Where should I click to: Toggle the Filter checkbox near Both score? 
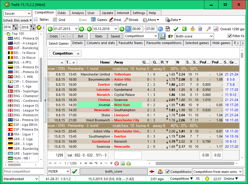[x=230, y=36]
